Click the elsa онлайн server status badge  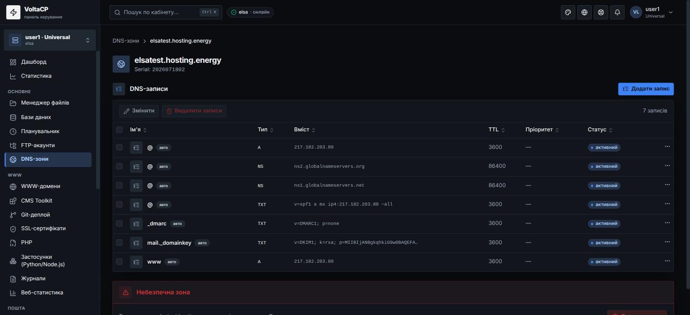coord(250,12)
